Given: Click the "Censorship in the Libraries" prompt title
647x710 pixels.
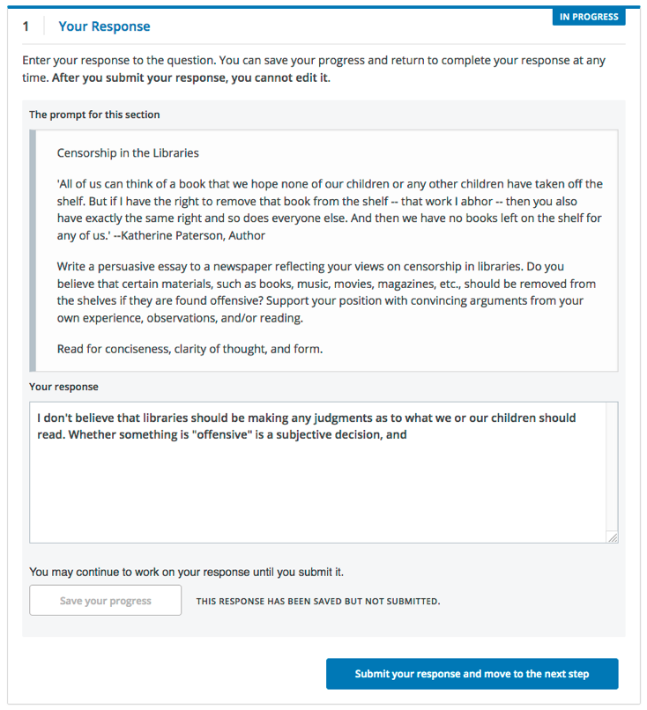Looking at the screenshot, I should (128, 152).
